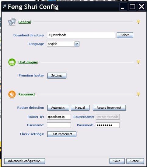Click the Language label
The height and width of the screenshot is (167, 147).
pyautogui.click(x=36, y=44)
